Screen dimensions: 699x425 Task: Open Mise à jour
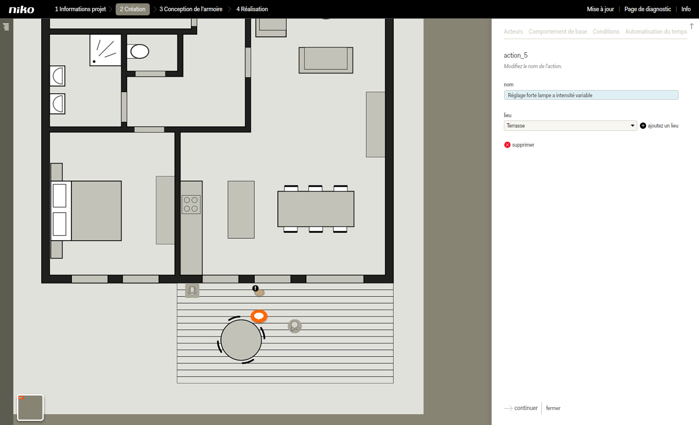tap(600, 9)
